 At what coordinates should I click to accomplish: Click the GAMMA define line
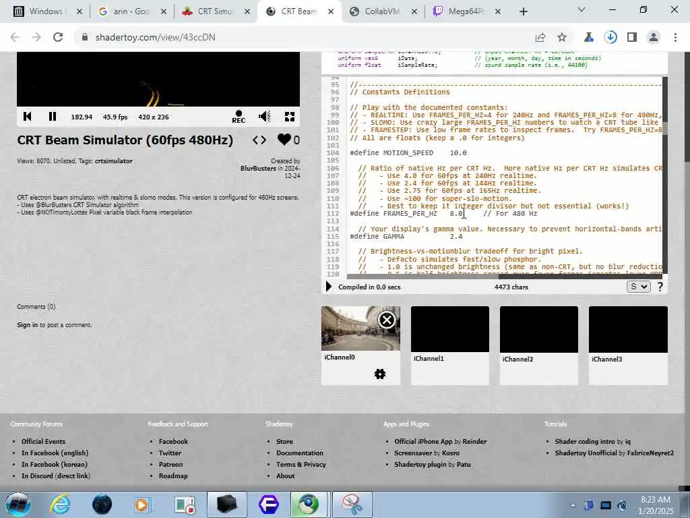[x=406, y=237]
